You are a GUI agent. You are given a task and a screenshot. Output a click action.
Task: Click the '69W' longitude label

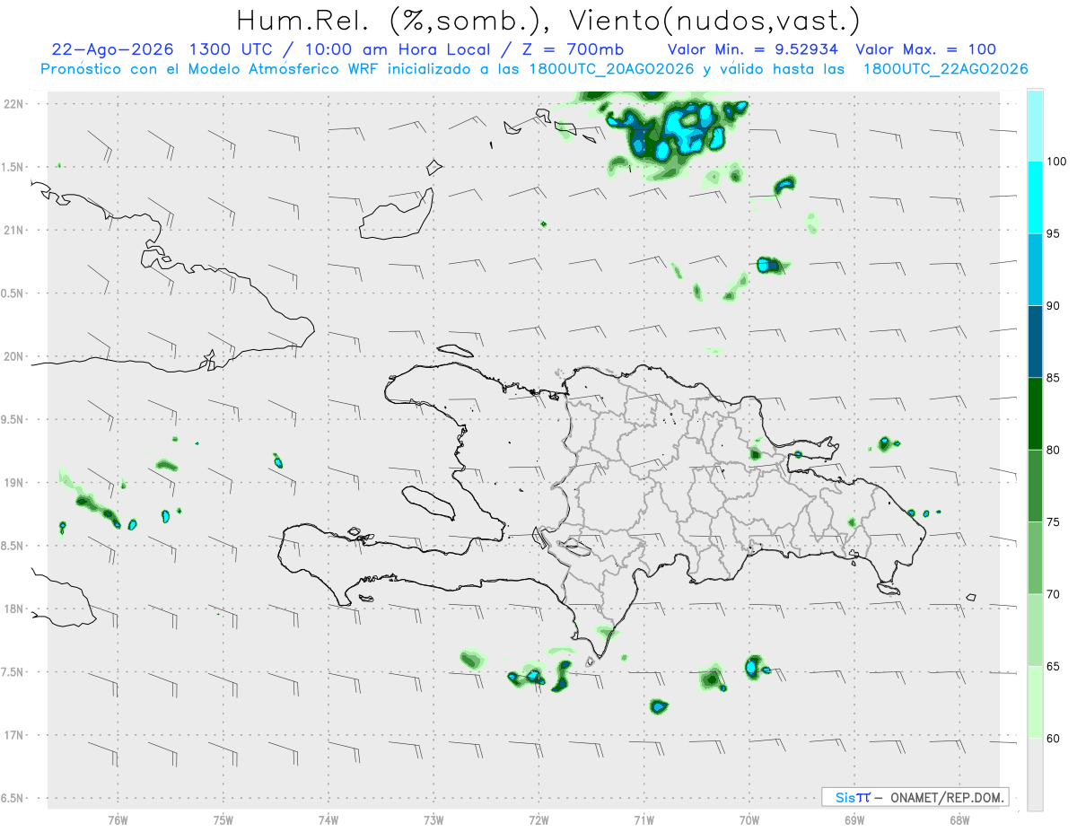click(x=854, y=819)
